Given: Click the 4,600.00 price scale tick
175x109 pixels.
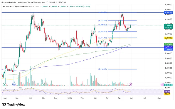Looking at the screenshot, I should [x=168, y=10].
